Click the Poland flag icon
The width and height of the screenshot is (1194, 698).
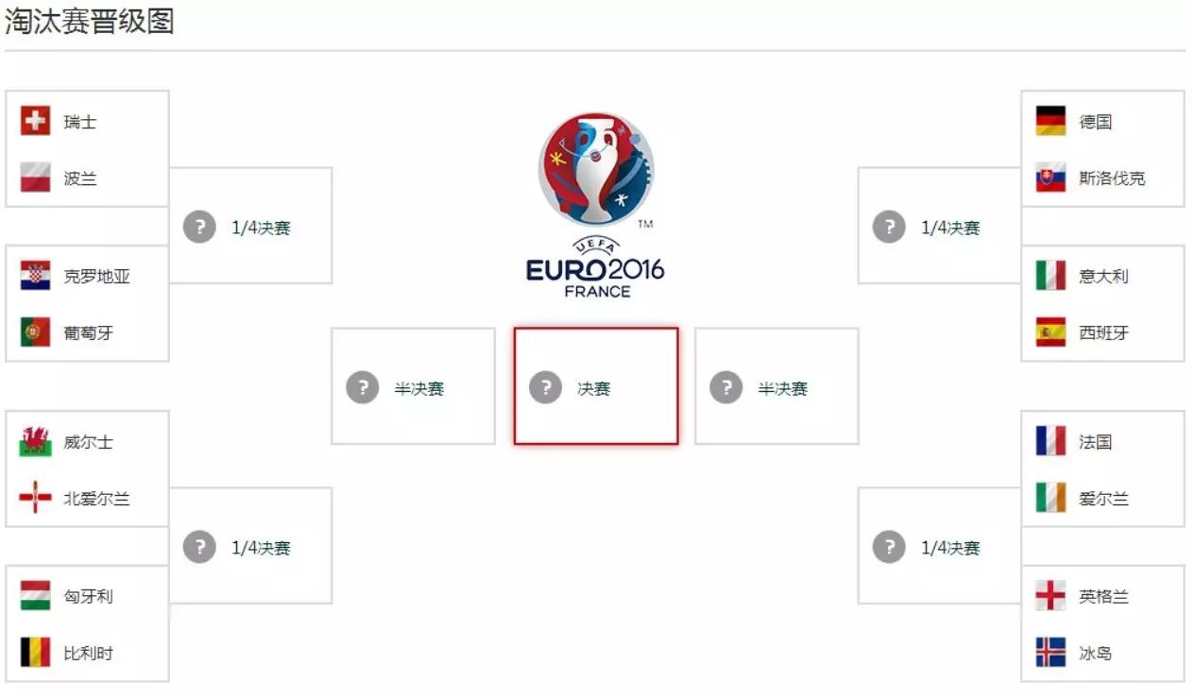35,178
